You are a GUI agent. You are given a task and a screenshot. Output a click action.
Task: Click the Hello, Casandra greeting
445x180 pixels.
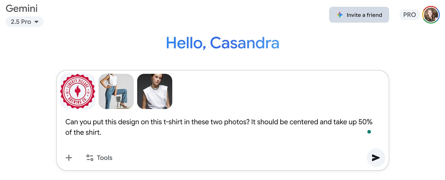tap(223, 43)
